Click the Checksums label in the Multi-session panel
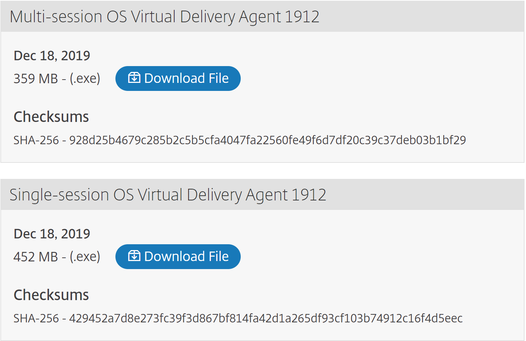This screenshot has width=526, height=341. coord(51,116)
